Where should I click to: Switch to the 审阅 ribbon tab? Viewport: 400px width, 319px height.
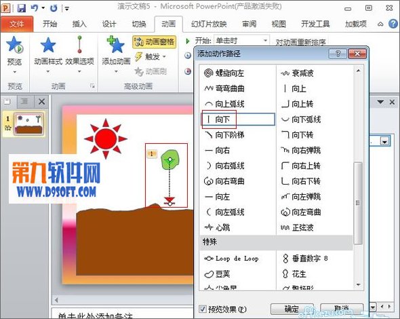(x=249, y=24)
